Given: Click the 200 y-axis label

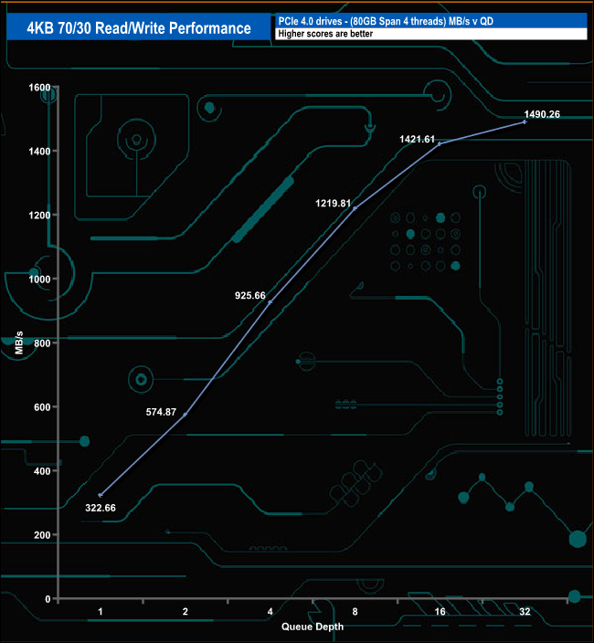Looking at the screenshot, I should (x=42, y=535).
